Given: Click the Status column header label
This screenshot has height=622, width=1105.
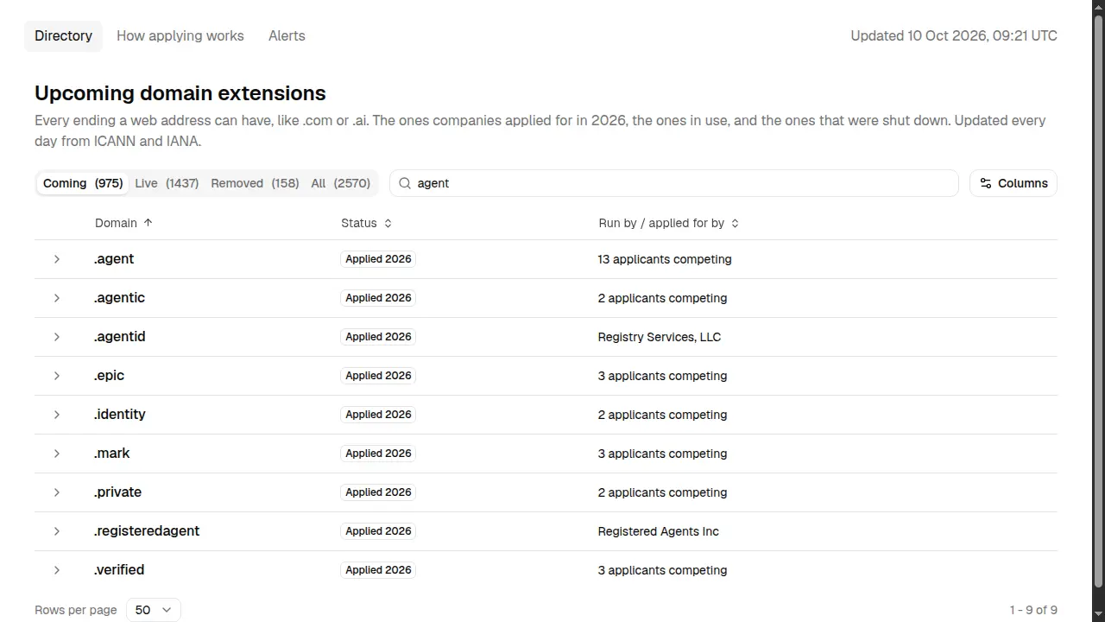Looking at the screenshot, I should [x=359, y=223].
